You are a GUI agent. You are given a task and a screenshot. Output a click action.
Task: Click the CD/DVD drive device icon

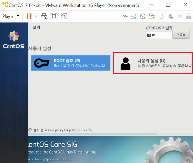(143, 16)
